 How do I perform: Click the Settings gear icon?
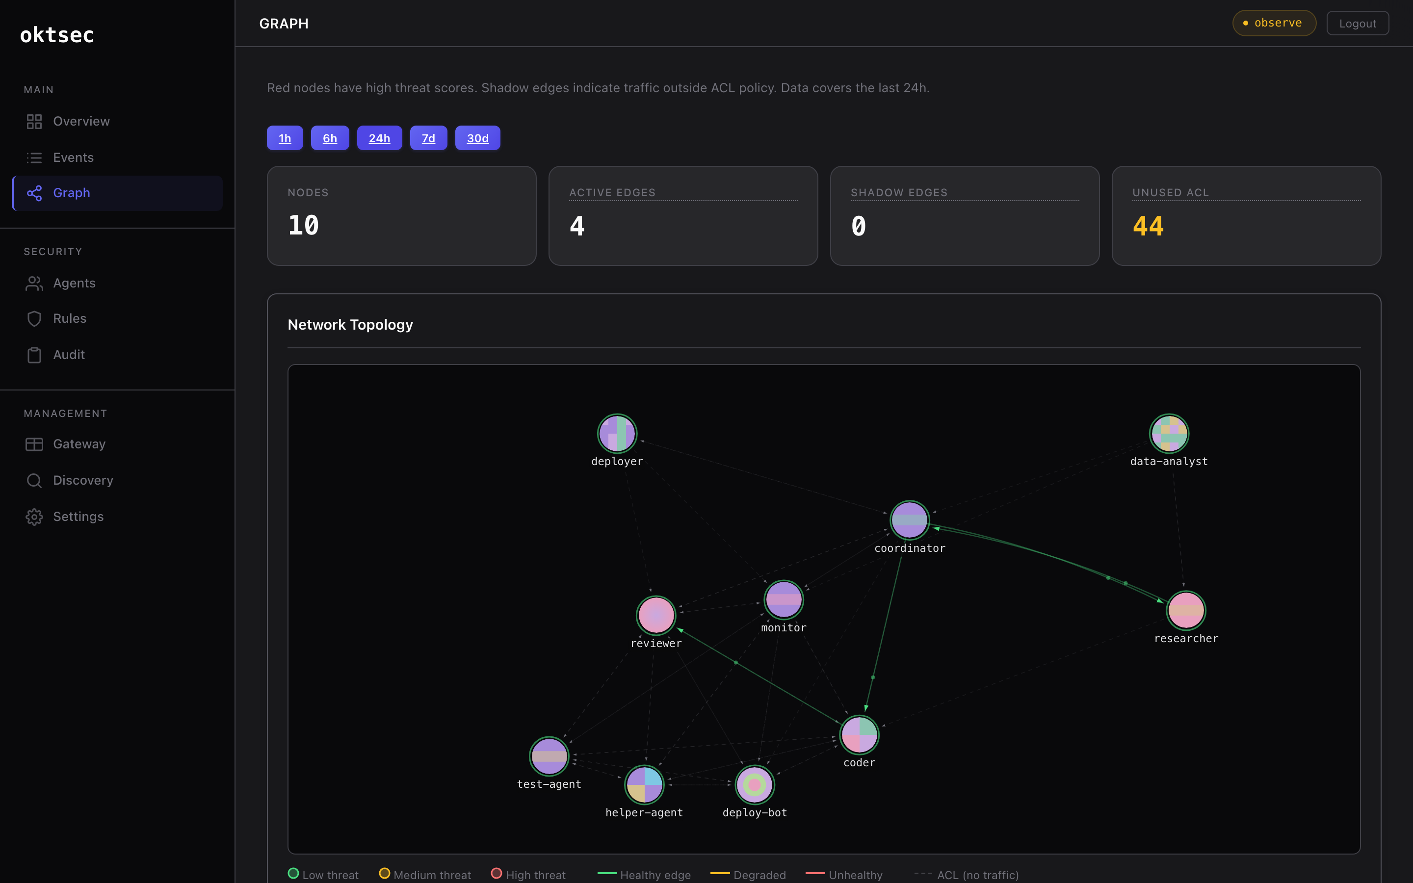(x=34, y=516)
